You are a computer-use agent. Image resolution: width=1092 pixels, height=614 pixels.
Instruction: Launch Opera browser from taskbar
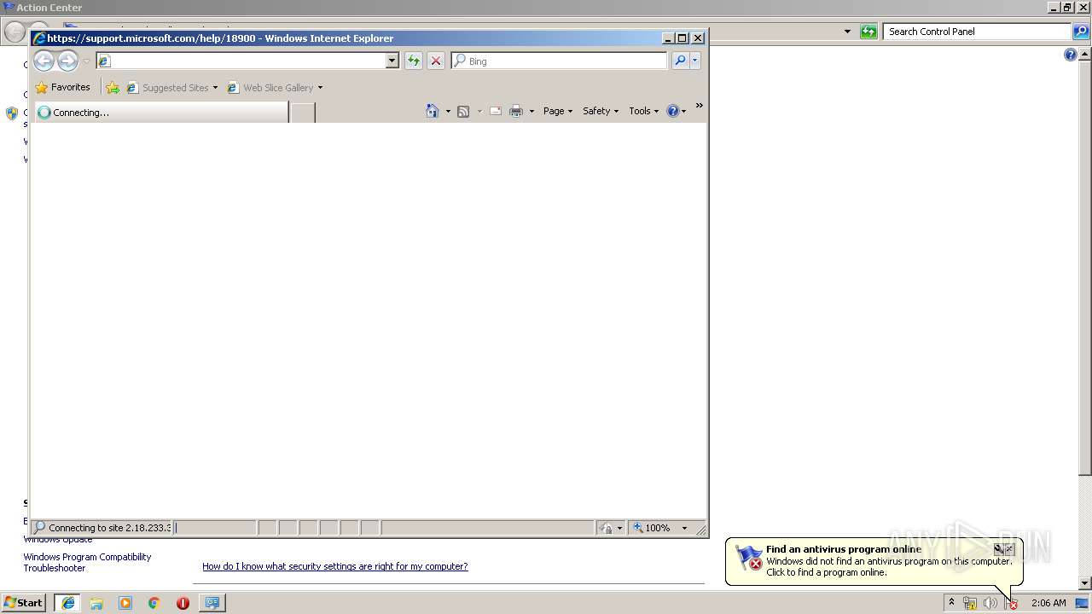click(183, 603)
